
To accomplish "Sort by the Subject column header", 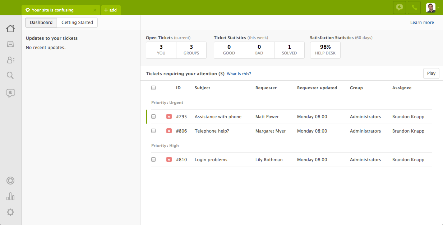I will (x=202, y=88).
